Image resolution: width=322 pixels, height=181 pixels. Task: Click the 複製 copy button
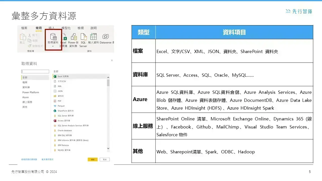pyautogui.click(x=33, y=40)
